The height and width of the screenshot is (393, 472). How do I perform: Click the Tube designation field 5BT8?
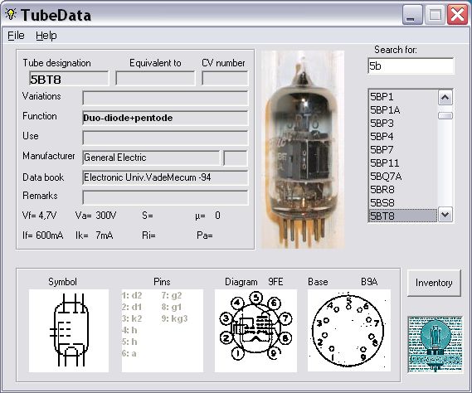69,79
